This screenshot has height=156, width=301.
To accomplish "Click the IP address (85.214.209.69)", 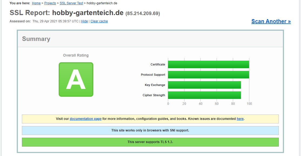I will pos(143,13).
